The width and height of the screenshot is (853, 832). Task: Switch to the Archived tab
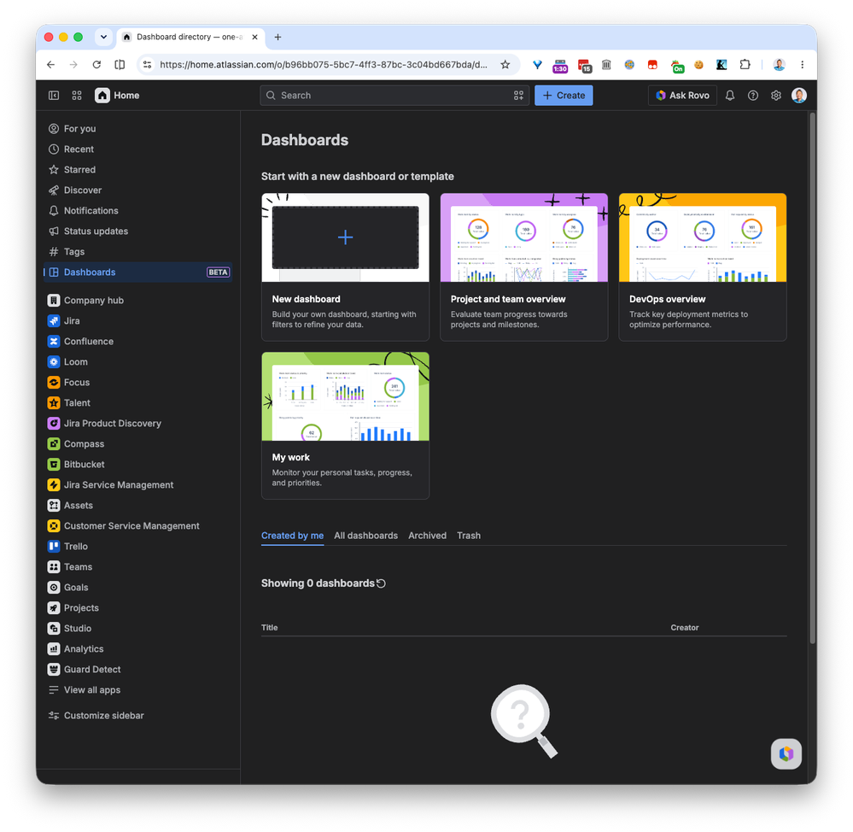click(x=427, y=536)
